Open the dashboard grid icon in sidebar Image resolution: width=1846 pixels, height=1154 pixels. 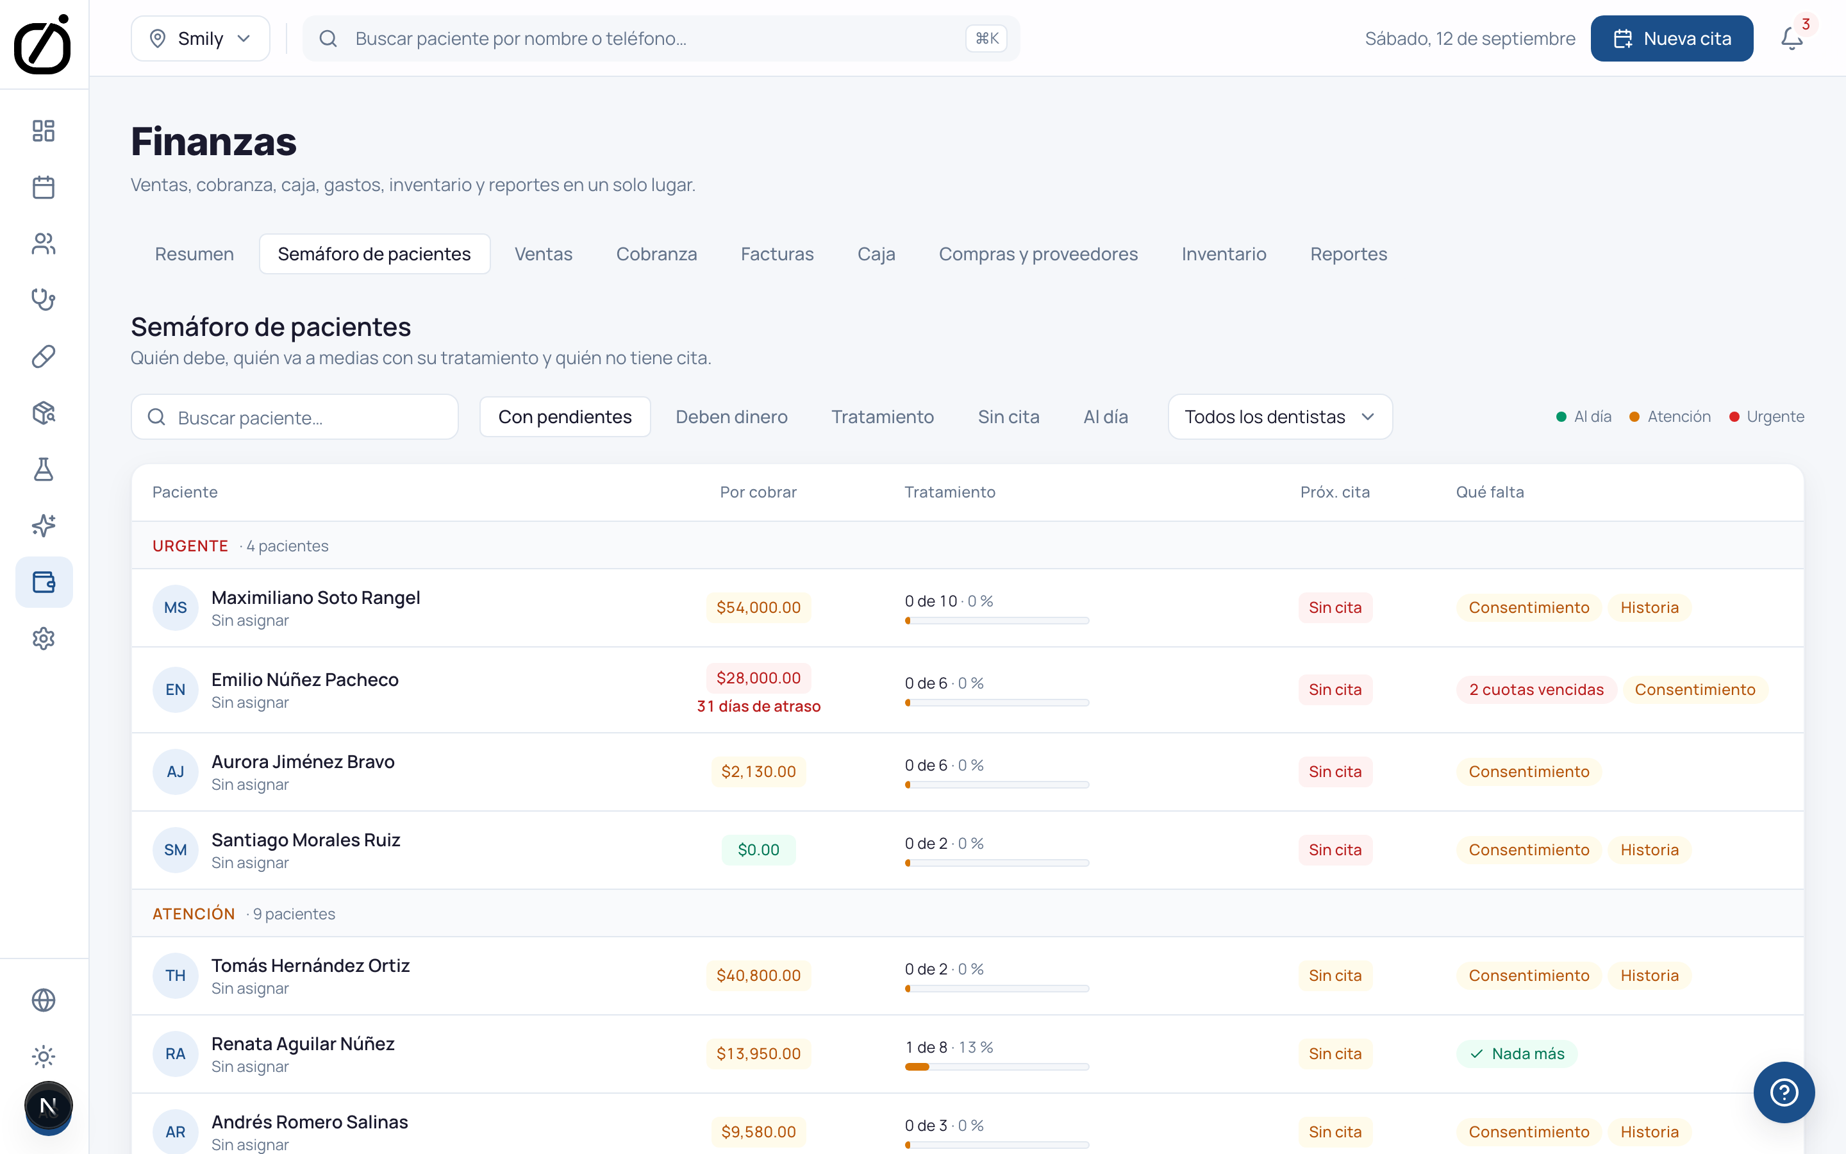[x=44, y=131]
